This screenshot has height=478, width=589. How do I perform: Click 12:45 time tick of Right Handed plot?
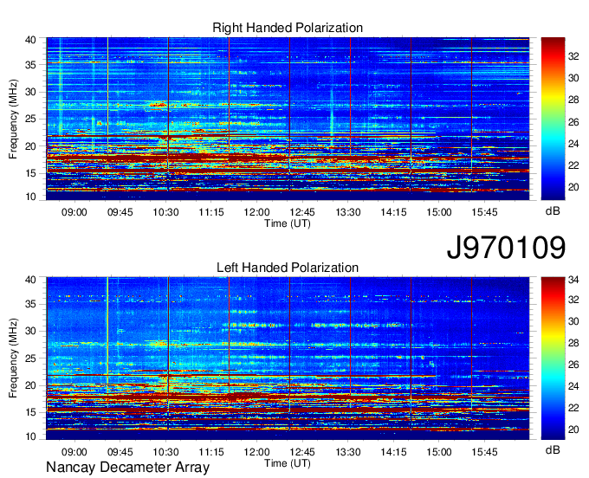click(302, 212)
